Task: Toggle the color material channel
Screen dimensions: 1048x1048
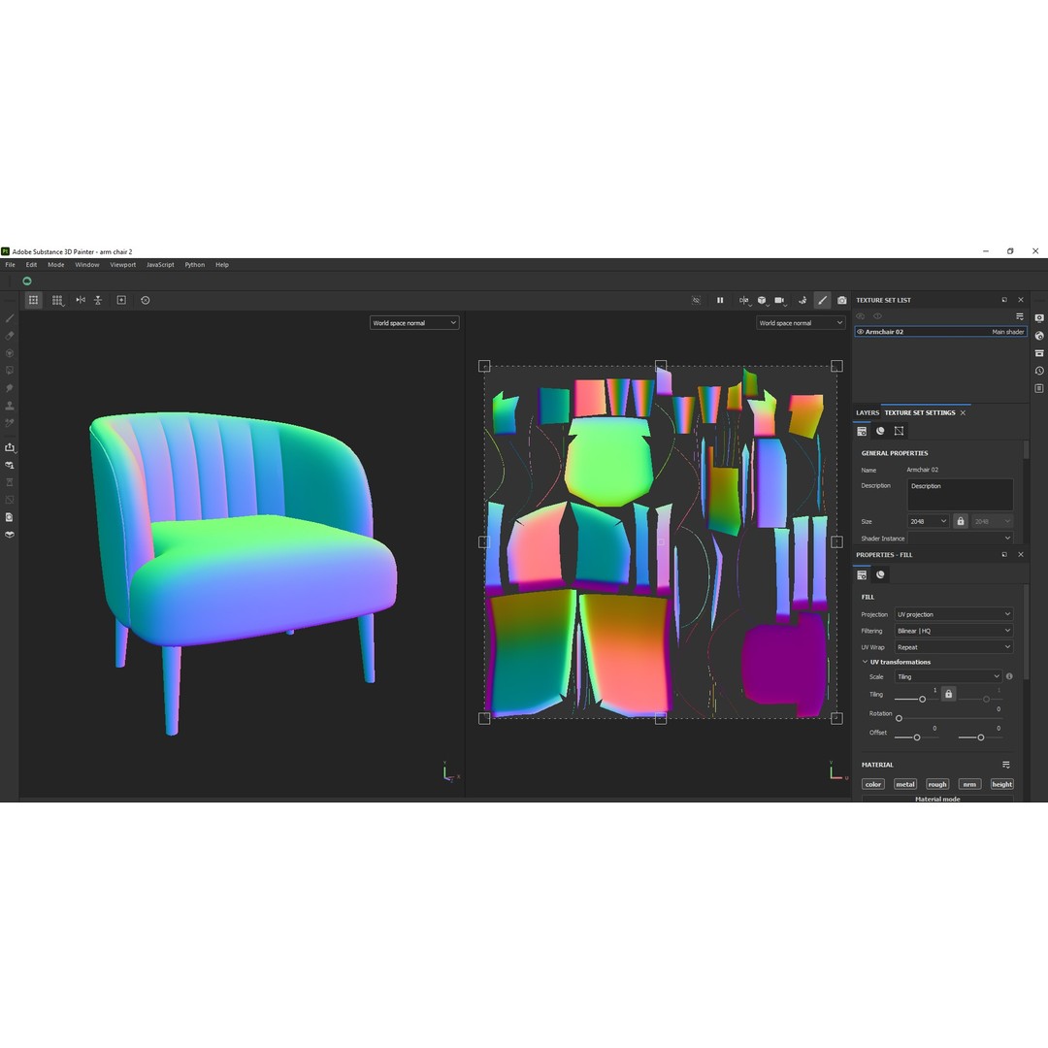Action: [873, 784]
